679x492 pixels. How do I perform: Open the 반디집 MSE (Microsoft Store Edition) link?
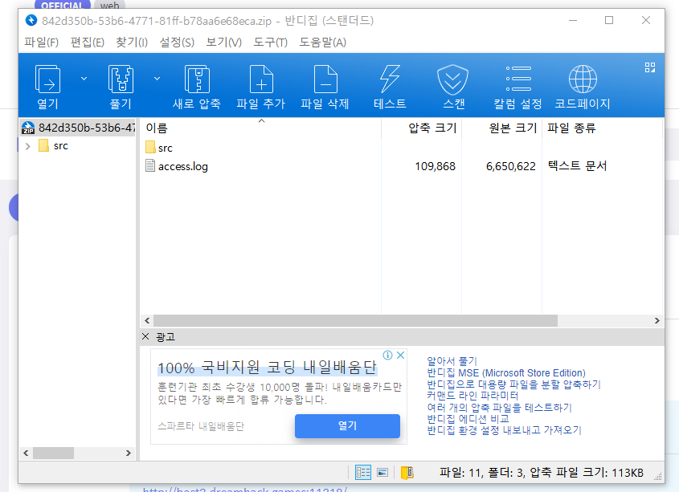pyautogui.click(x=506, y=372)
